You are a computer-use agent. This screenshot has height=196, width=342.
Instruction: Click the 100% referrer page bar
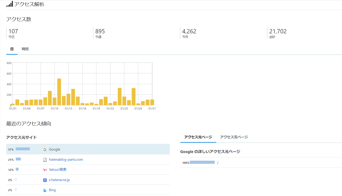click(202, 162)
